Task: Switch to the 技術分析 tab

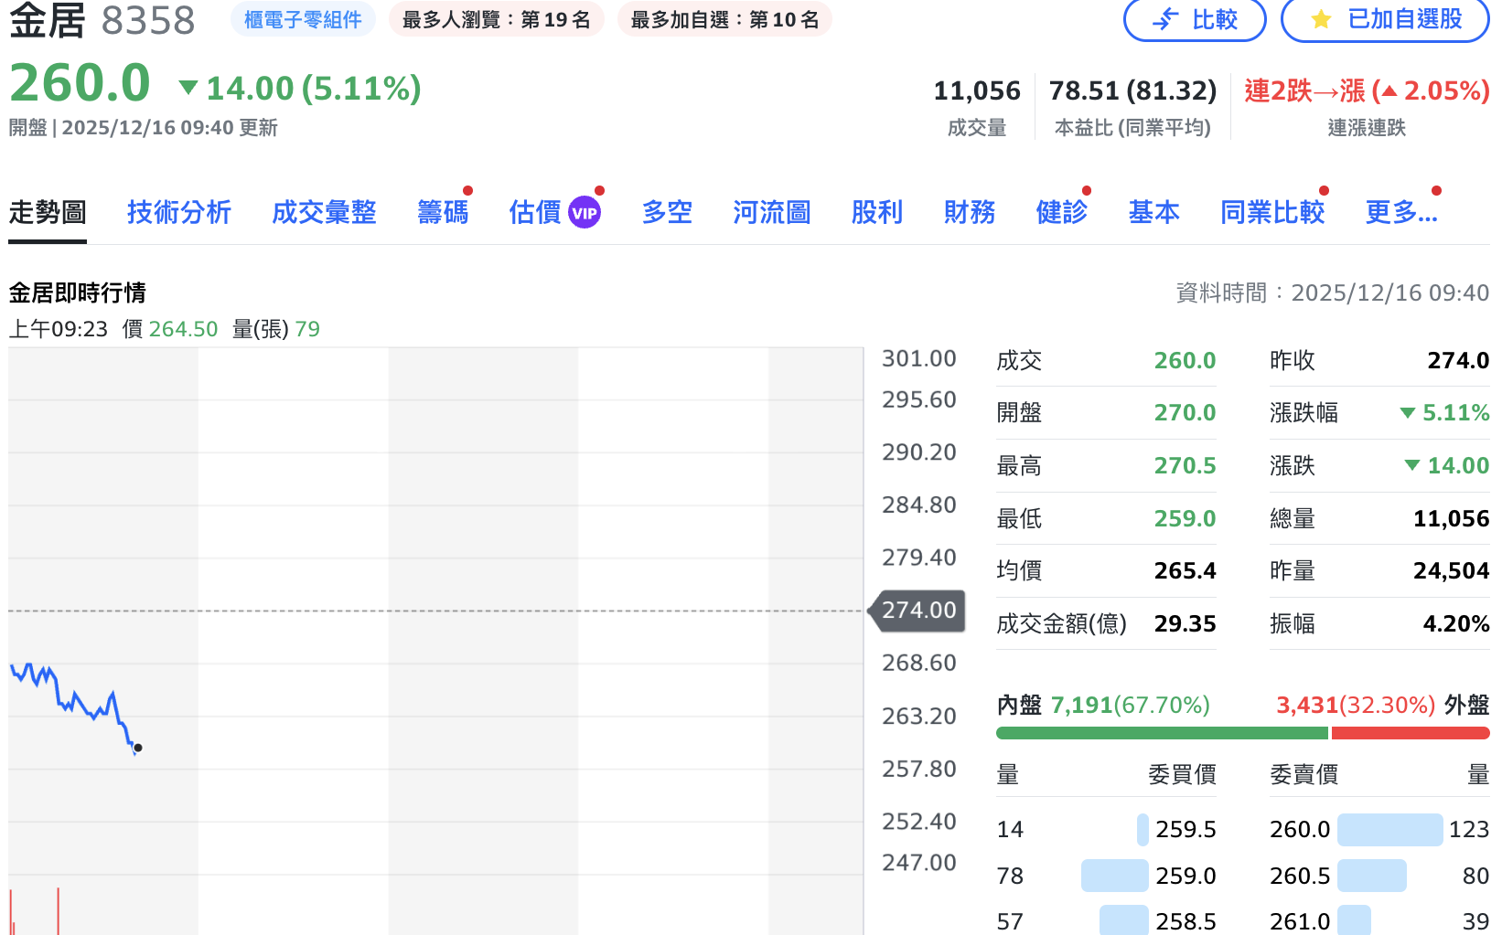Action: click(x=178, y=211)
